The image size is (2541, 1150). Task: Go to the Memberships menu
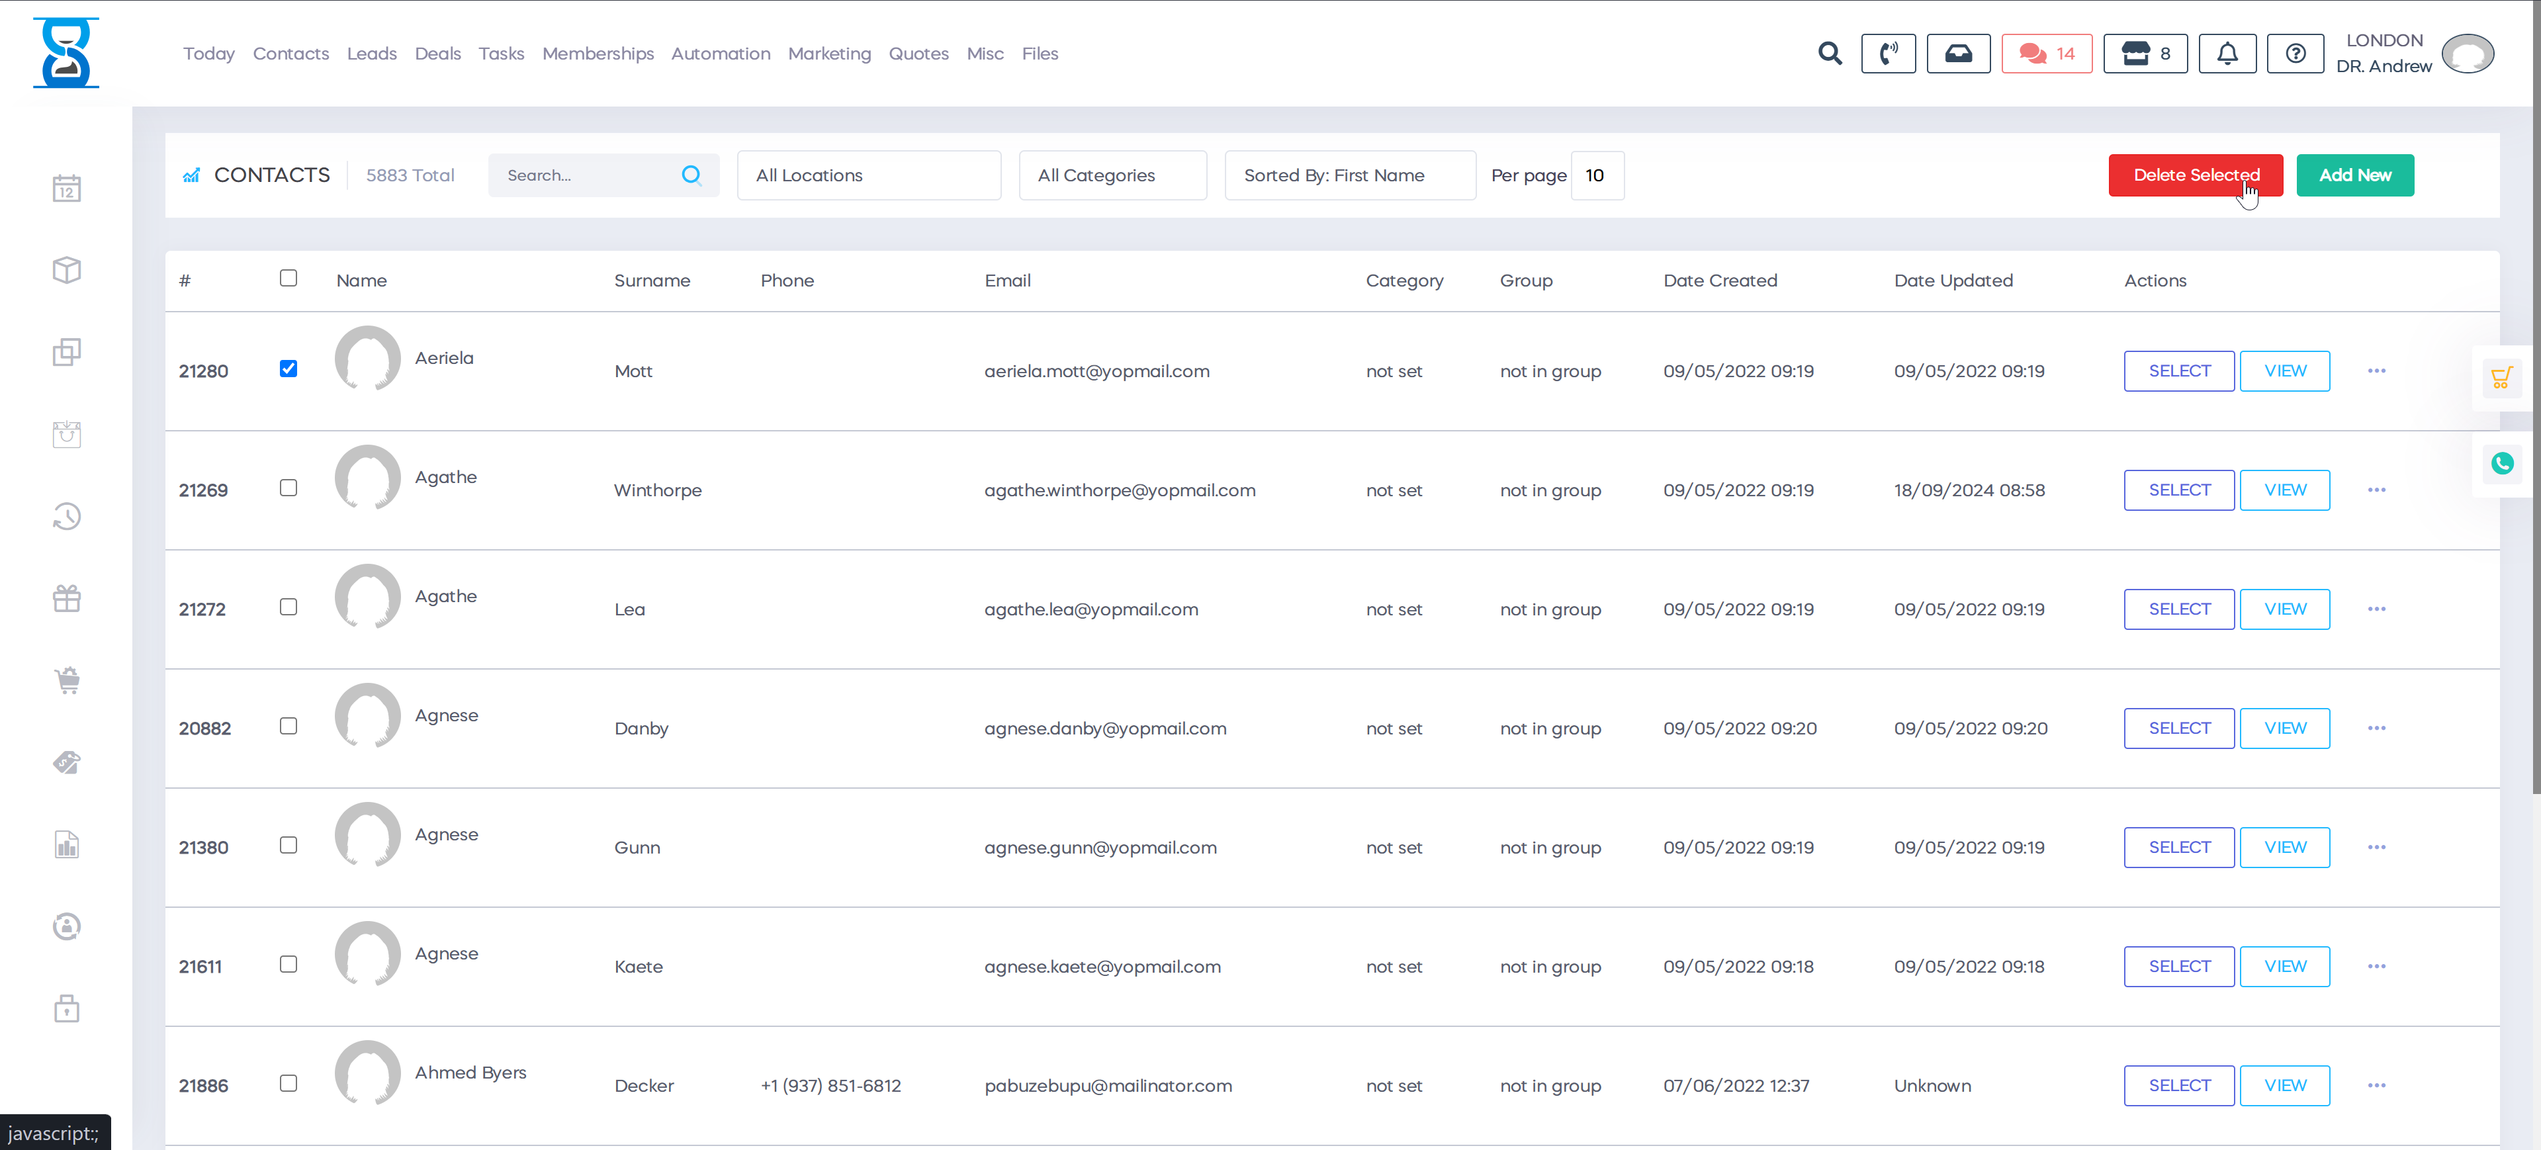click(597, 53)
